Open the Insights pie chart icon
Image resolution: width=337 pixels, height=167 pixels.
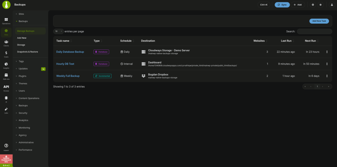[x=6, y=66]
